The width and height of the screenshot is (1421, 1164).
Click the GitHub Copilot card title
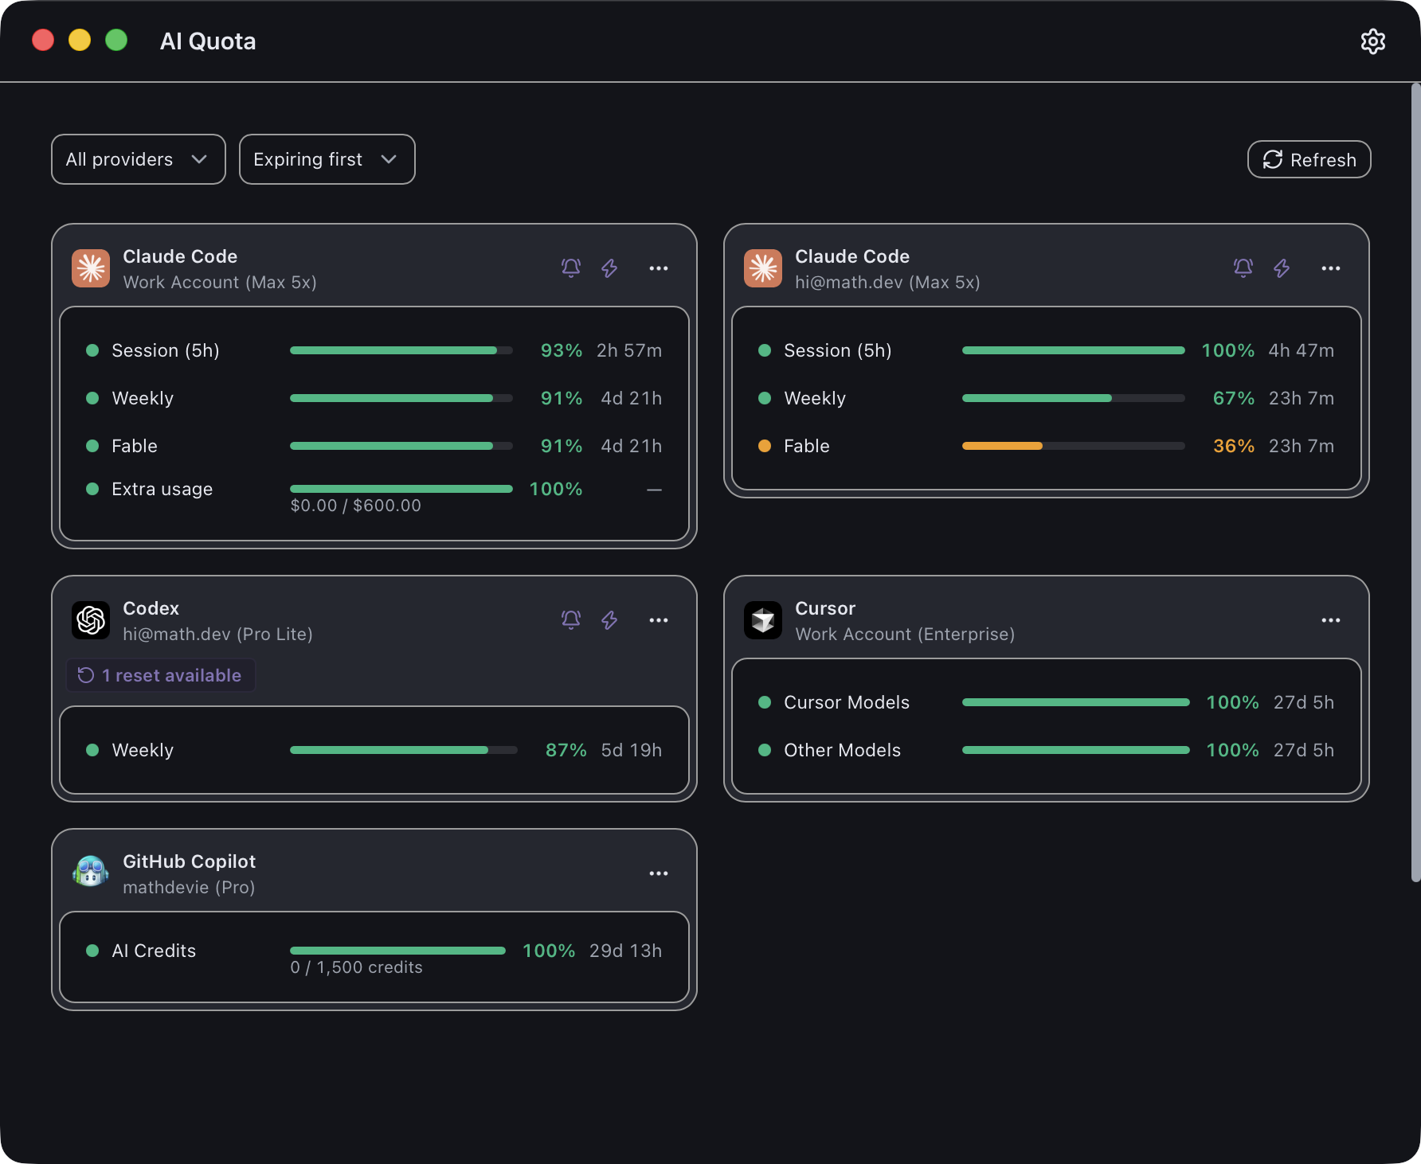click(190, 861)
